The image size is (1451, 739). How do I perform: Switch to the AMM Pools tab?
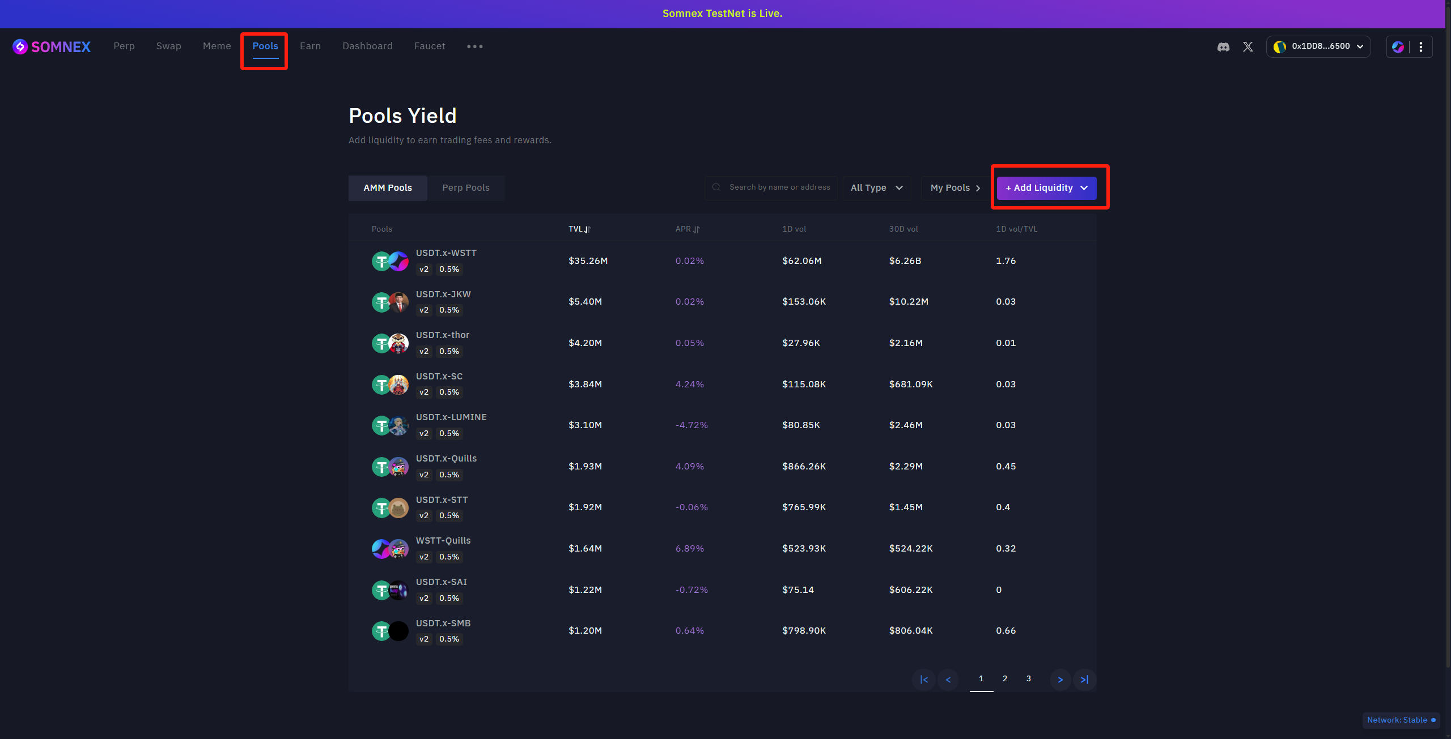(388, 188)
